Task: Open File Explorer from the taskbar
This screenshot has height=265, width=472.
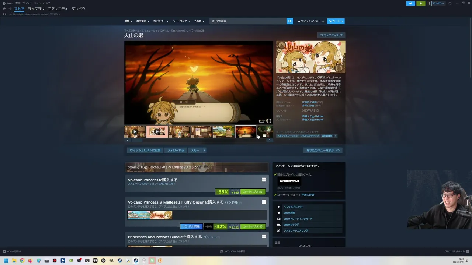Action: 14,261
